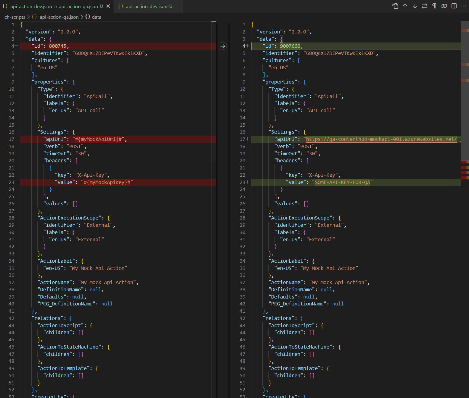This screenshot has width=469, height=398.
Task: Click the SOME-API-KEY-FOR-QA value text
Action: pyautogui.click(x=342, y=182)
